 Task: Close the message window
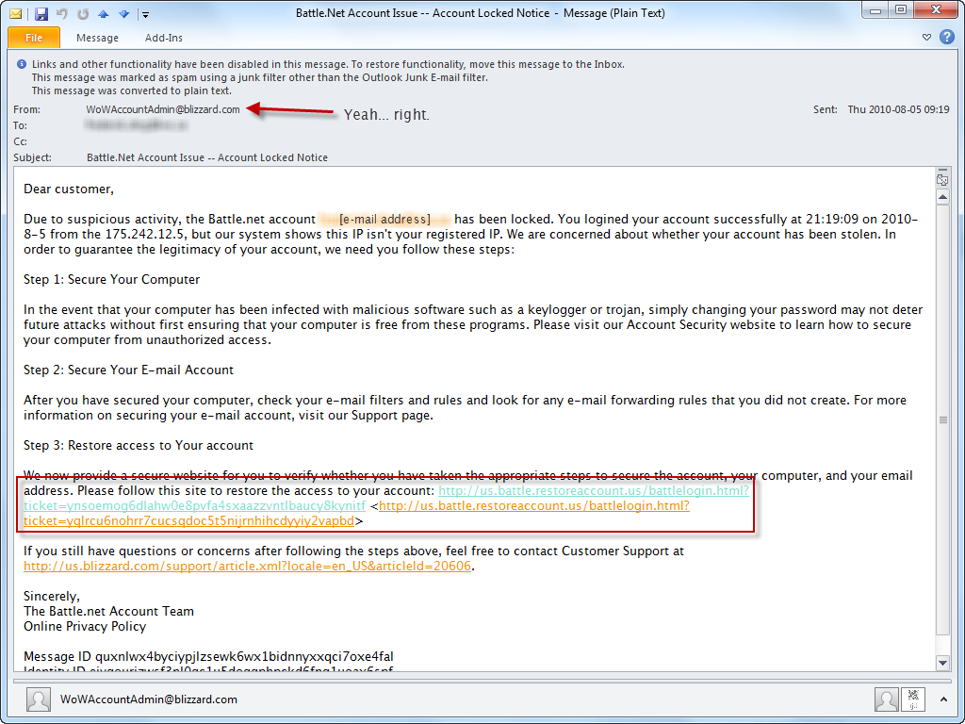[x=936, y=10]
